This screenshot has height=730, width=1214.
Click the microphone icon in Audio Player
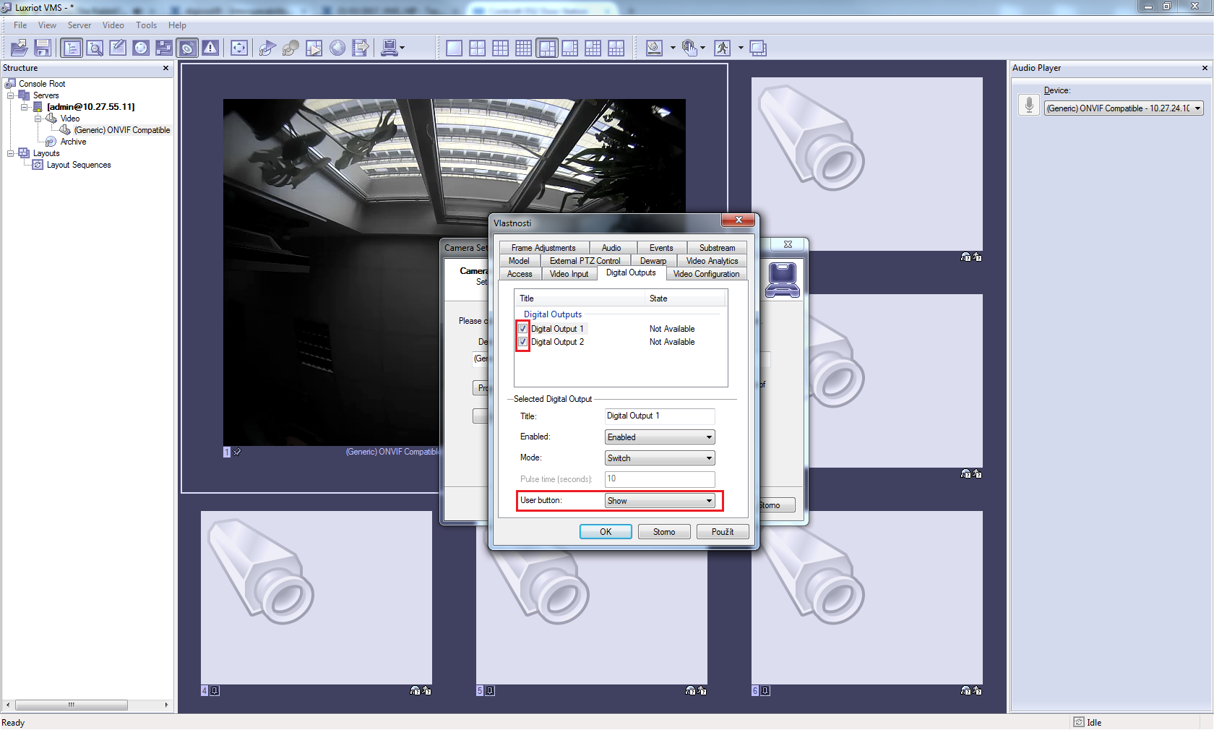[x=1029, y=106]
